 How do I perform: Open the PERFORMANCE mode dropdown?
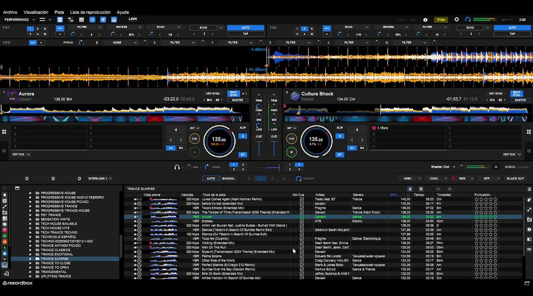click(x=19, y=19)
